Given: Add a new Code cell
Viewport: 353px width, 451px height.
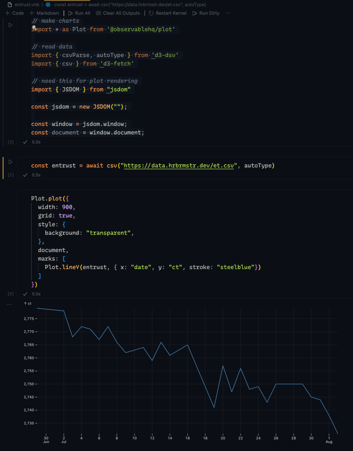Looking at the screenshot, I should point(15,13).
